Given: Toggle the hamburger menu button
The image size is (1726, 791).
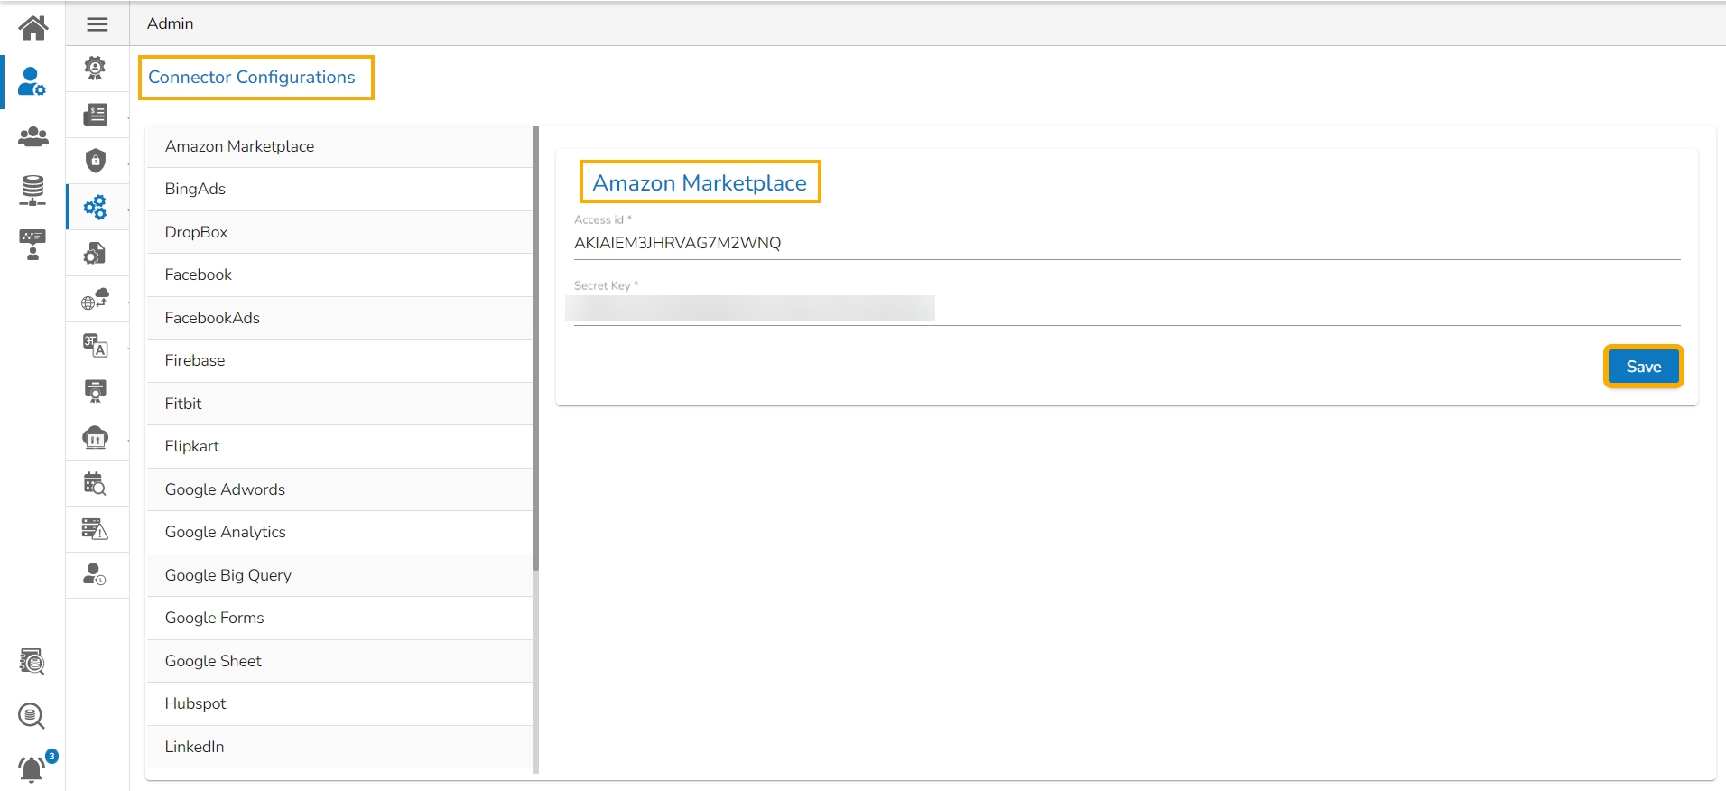Looking at the screenshot, I should pos(97,24).
